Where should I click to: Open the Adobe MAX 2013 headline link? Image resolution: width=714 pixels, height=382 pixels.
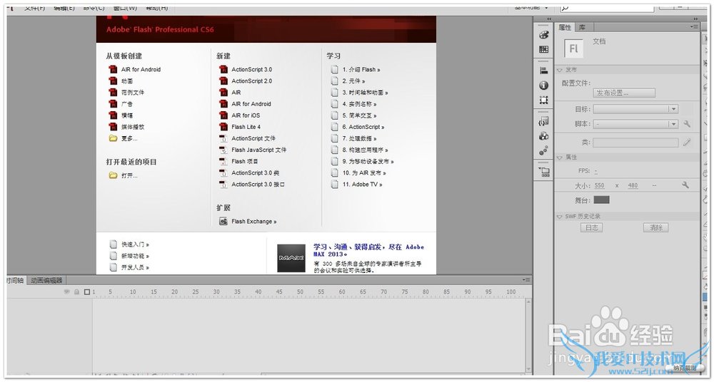pyautogui.click(x=368, y=250)
